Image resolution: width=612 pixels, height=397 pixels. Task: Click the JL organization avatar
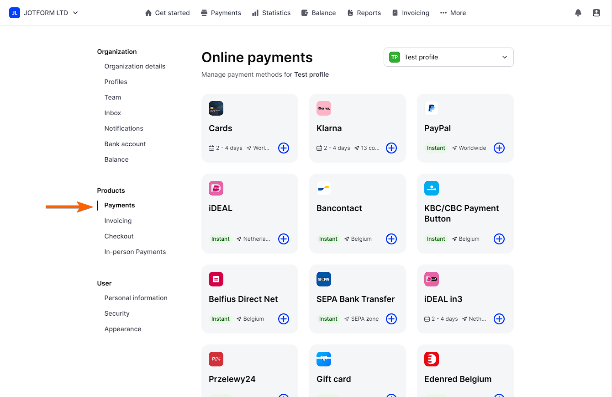pos(15,13)
